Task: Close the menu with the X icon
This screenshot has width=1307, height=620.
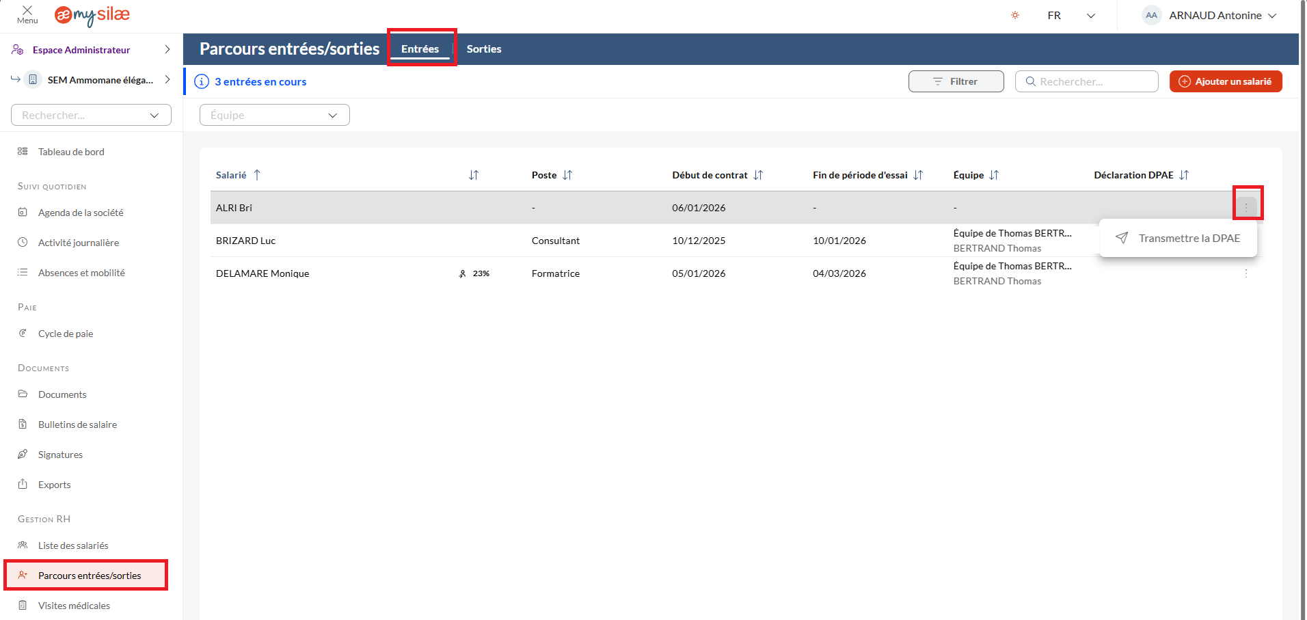Action: click(27, 11)
